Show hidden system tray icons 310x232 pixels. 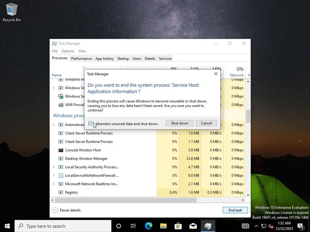click(256, 226)
